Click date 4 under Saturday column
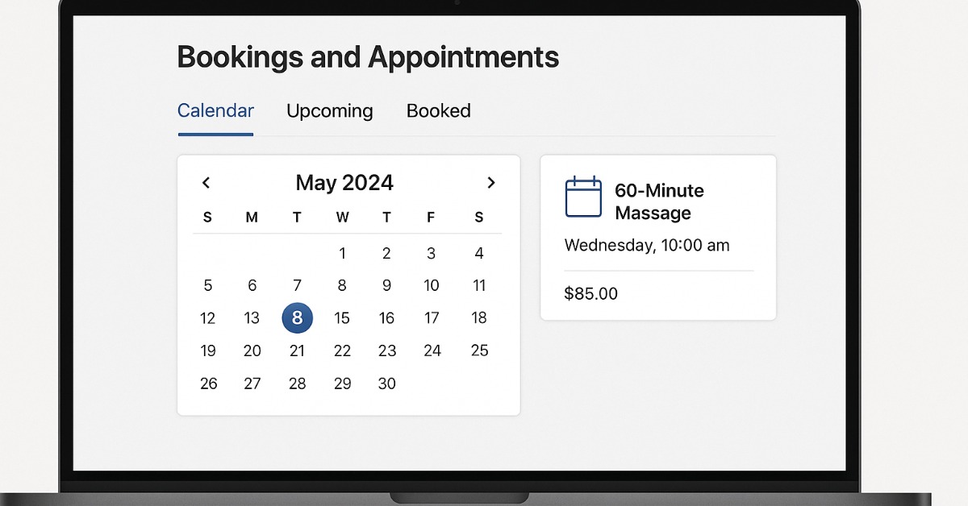Screen dimensions: 968x506 [479, 254]
